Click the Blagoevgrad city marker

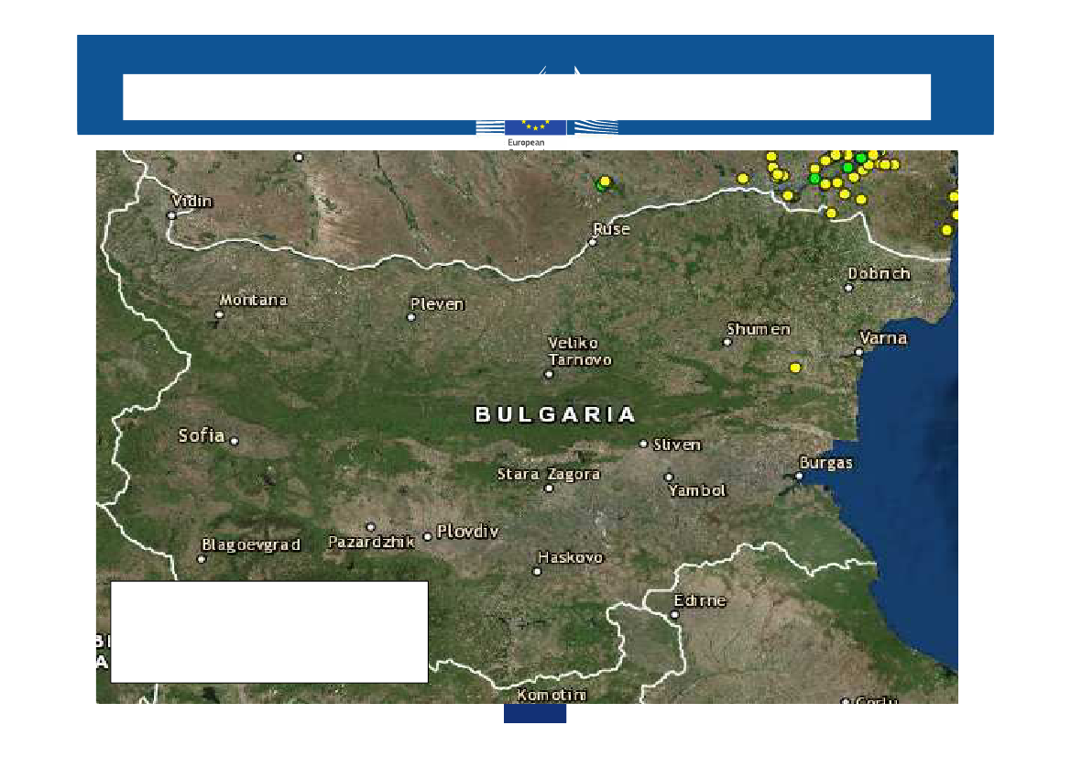(x=202, y=558)
